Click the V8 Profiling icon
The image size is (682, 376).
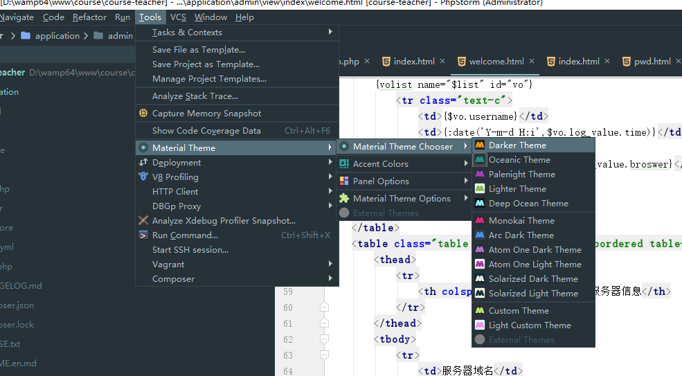tap(143, 177)
